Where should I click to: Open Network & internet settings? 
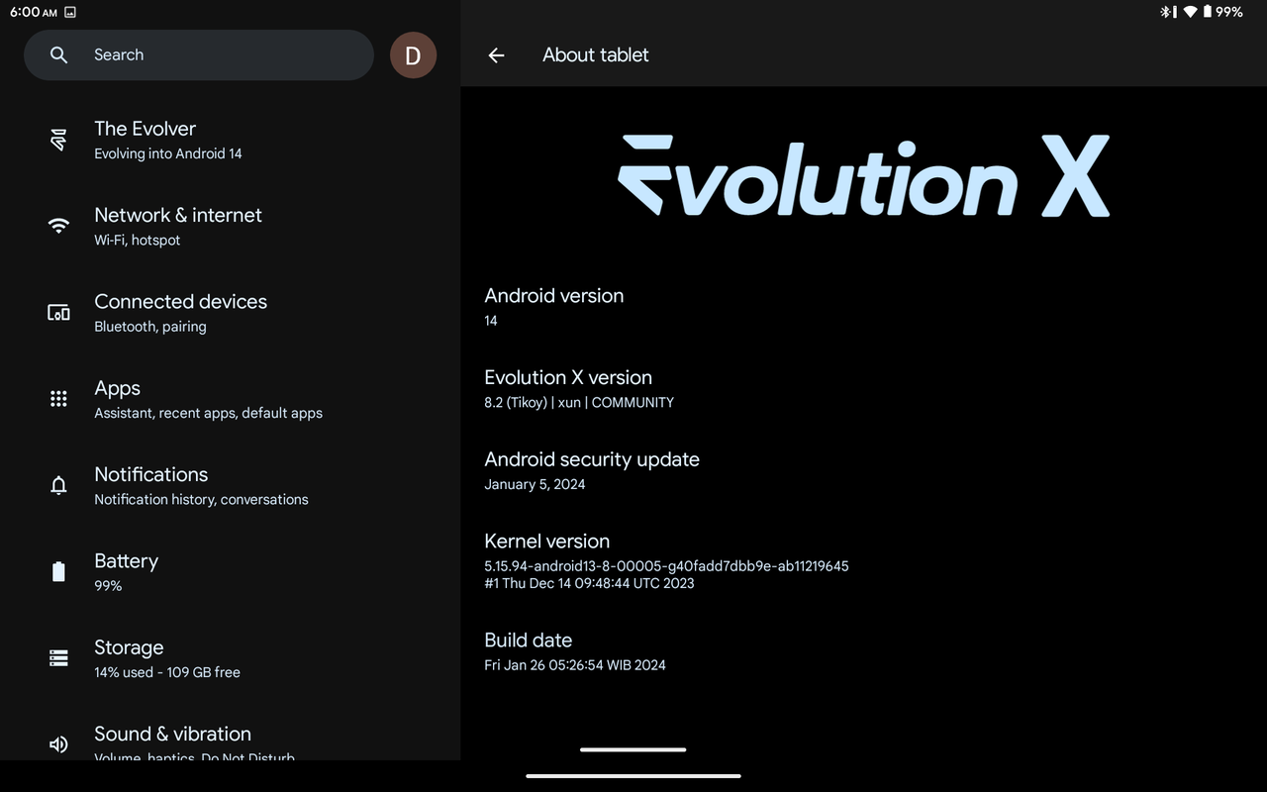click(x=178, y=226)
